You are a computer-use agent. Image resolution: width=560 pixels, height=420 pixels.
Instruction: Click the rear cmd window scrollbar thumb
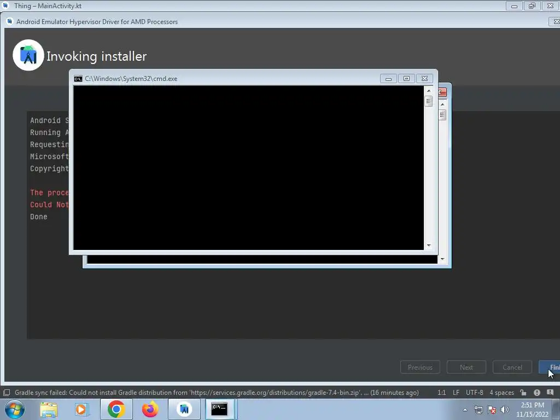click(x=442, y=115)
